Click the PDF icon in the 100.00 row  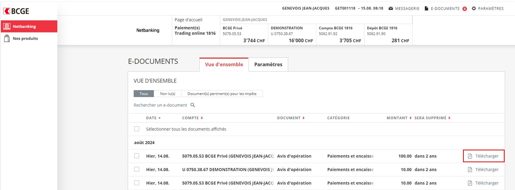click(470, 156)
